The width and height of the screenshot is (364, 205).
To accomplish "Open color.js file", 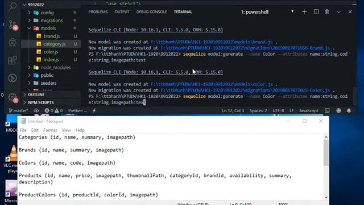I will 51,52.
